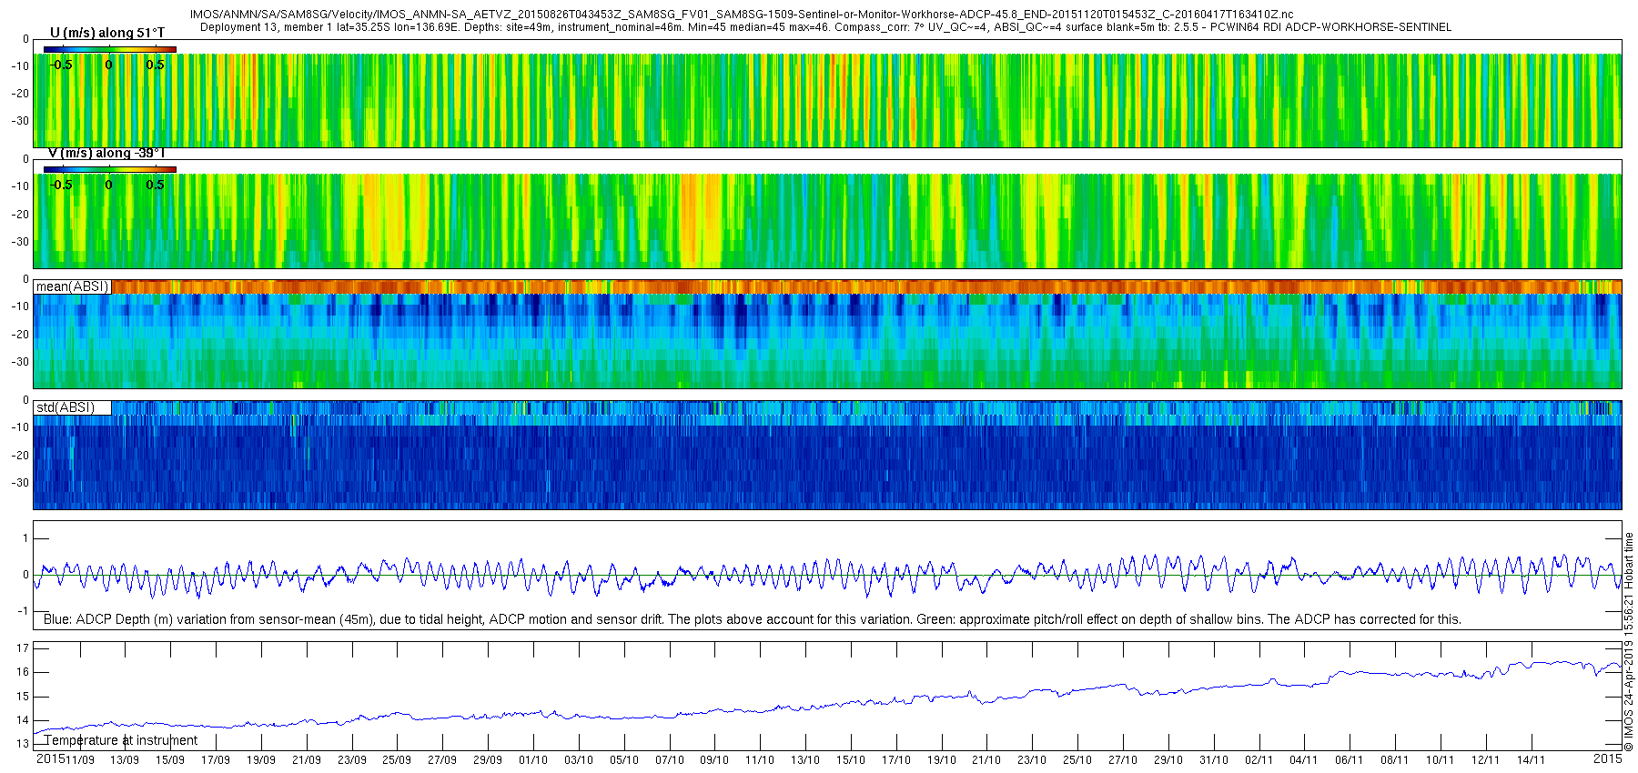The image size is (1638, 773).
Task: Click the '-20' depth tick of the U panel
Action: [x=20, y=94]
